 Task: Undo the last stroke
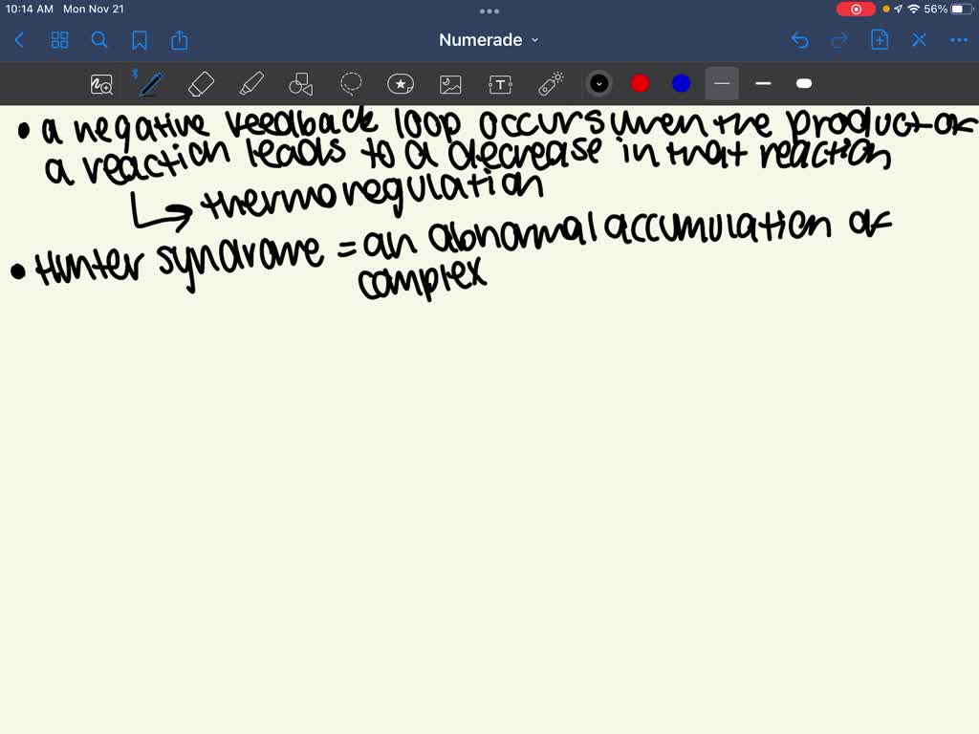point(800,40)
